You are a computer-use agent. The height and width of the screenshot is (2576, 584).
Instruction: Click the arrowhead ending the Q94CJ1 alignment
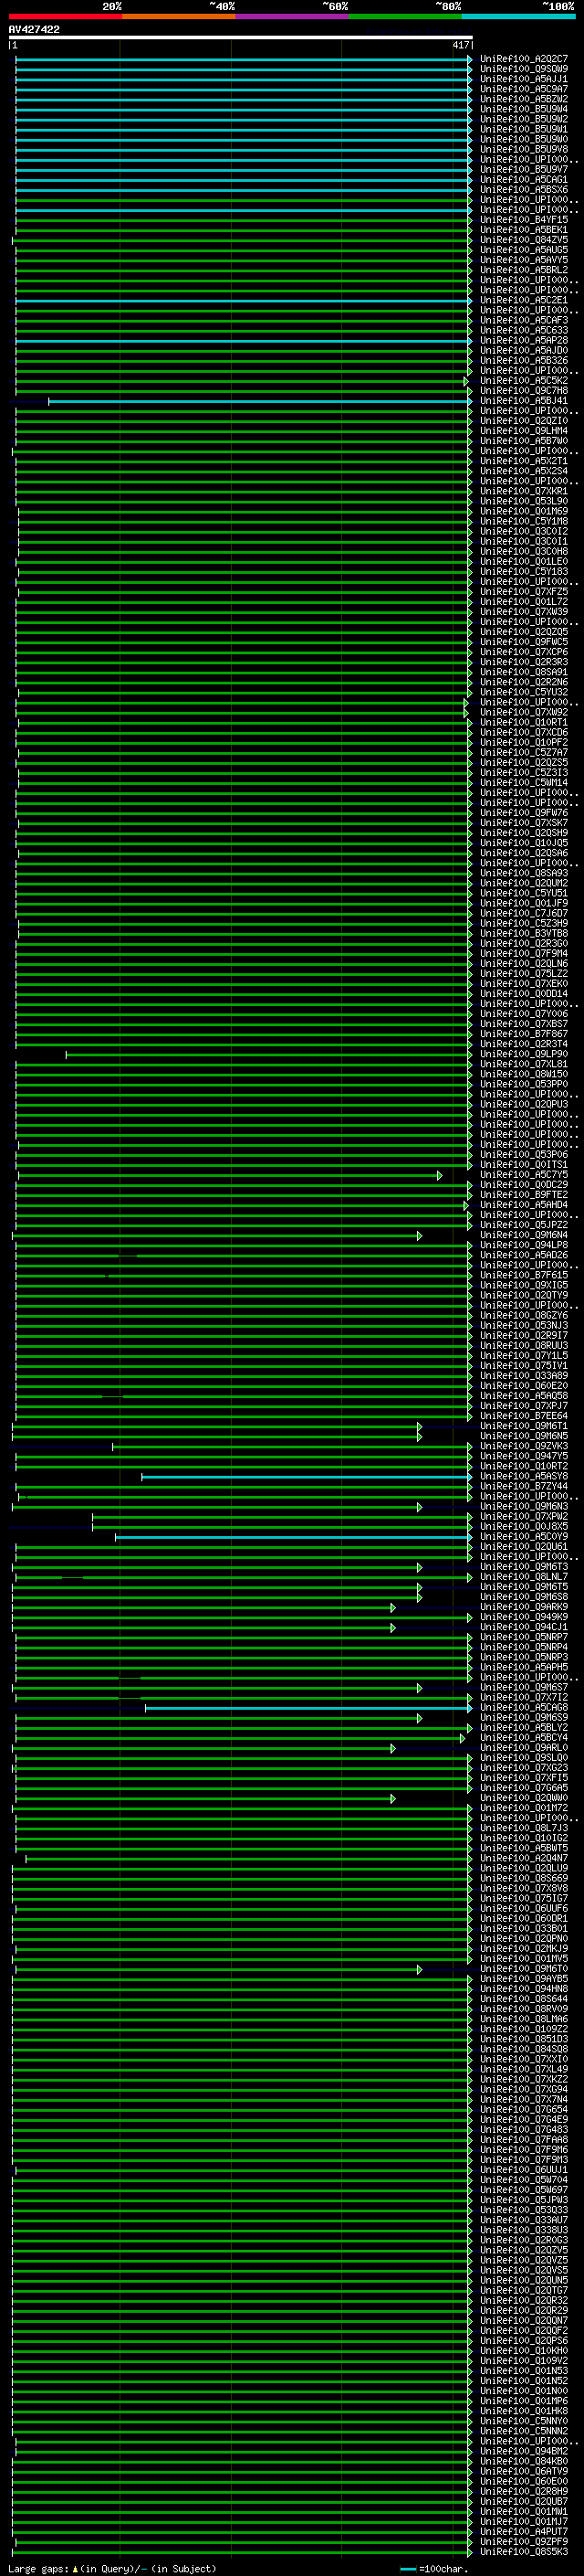[x=392, y=1628]
